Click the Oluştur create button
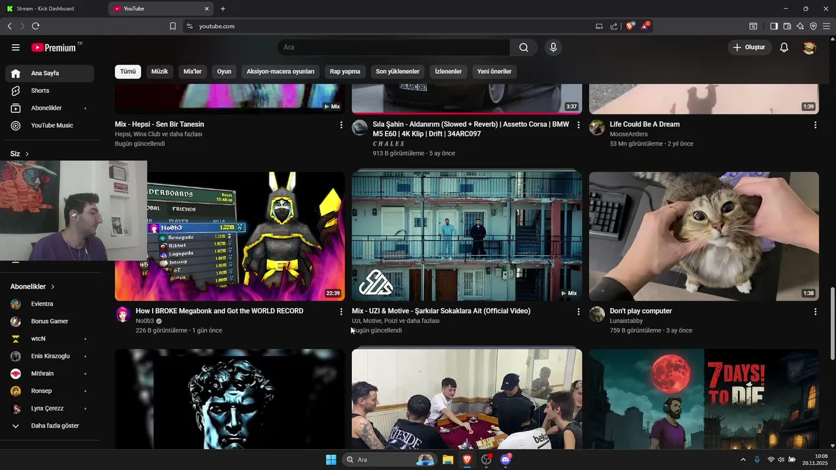Viewport: 836px width, 470px height. [x=750, y=48]
